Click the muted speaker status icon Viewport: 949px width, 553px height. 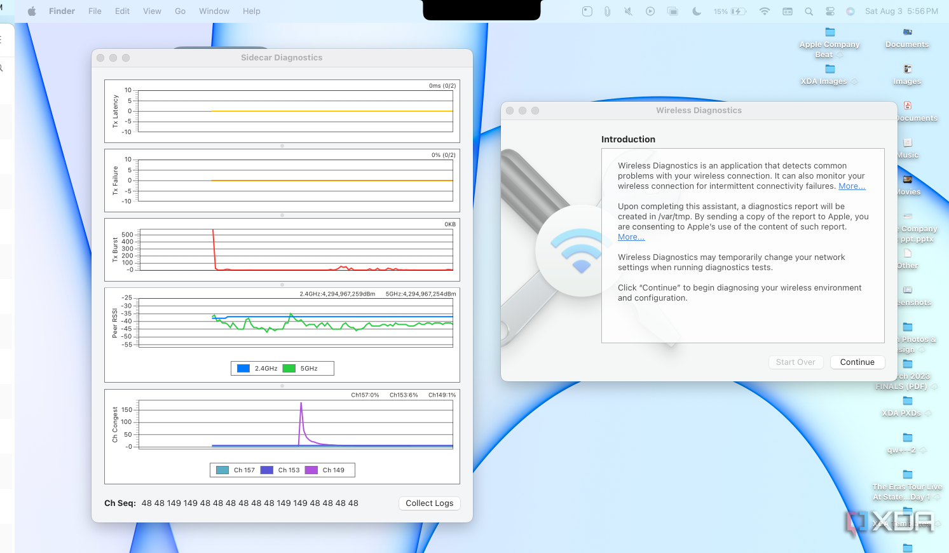628,11
